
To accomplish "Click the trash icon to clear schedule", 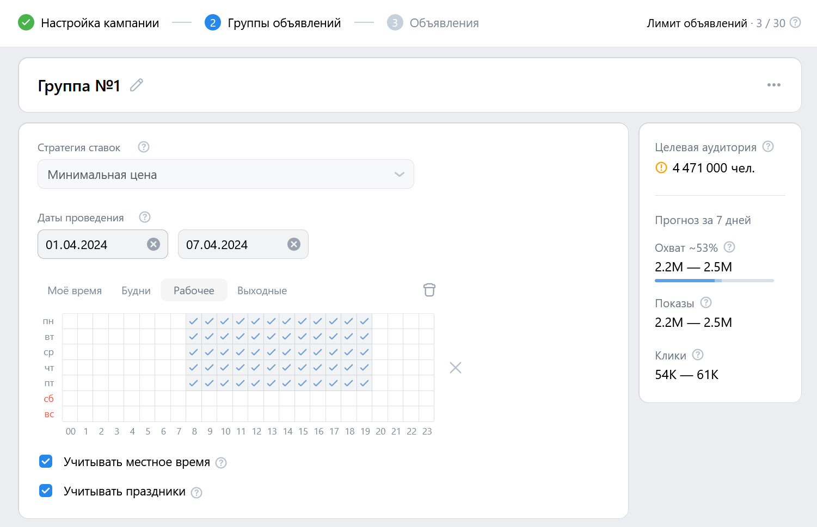I will point(429,290).
